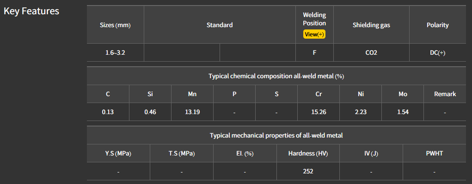Click the yellow View(+) button
Screen dimensions: 472x184
314,34
